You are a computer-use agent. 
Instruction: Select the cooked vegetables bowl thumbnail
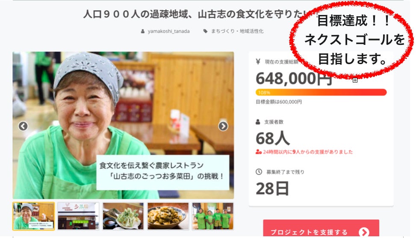[168, 216]
